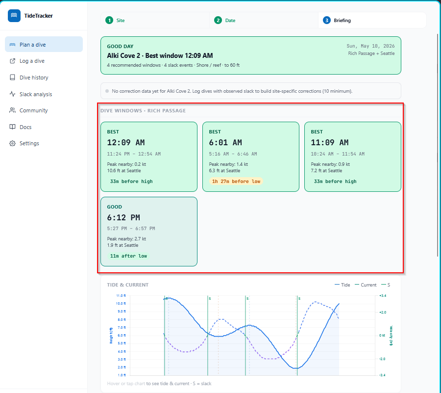Click the step 3 circle badge
This screenshot has height=393, width=441.
click(x=326, y=20)
